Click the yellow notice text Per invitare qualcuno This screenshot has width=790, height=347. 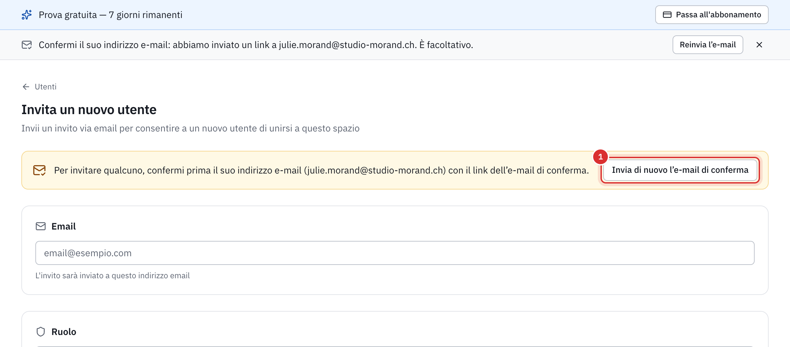click(x=321, y=170)
